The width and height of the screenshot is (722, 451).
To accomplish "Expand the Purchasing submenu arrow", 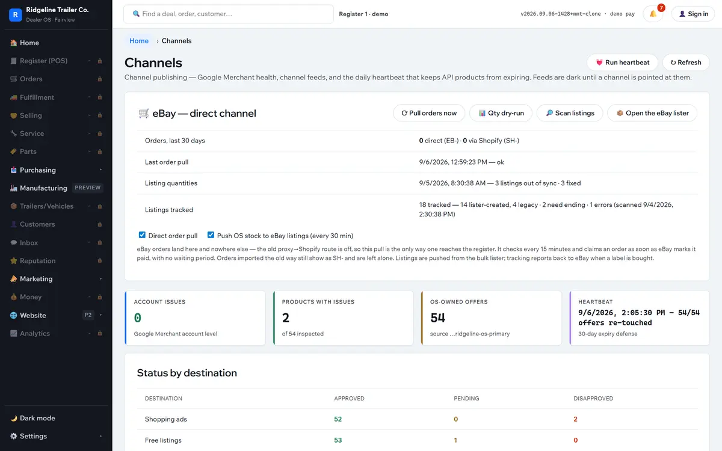I will [x=100, y=170].
